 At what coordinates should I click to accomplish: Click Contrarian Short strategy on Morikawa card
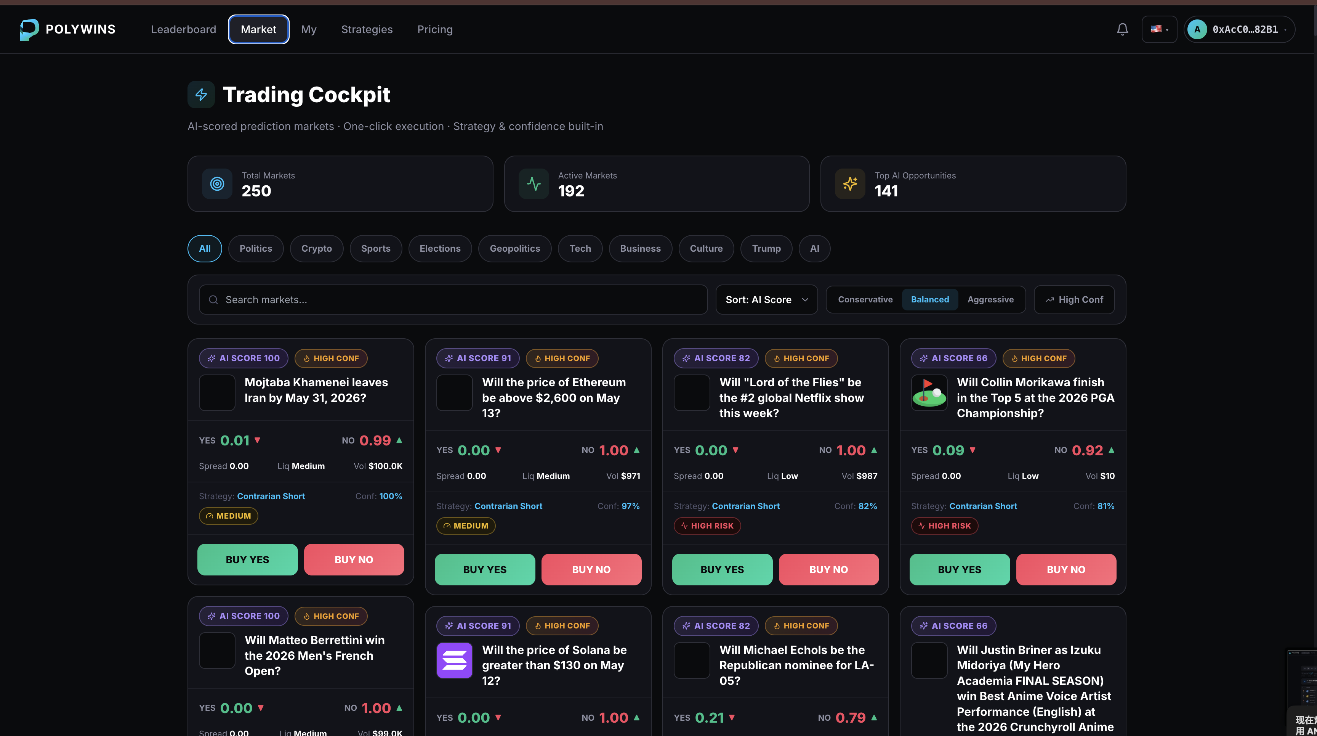[983, 506]
